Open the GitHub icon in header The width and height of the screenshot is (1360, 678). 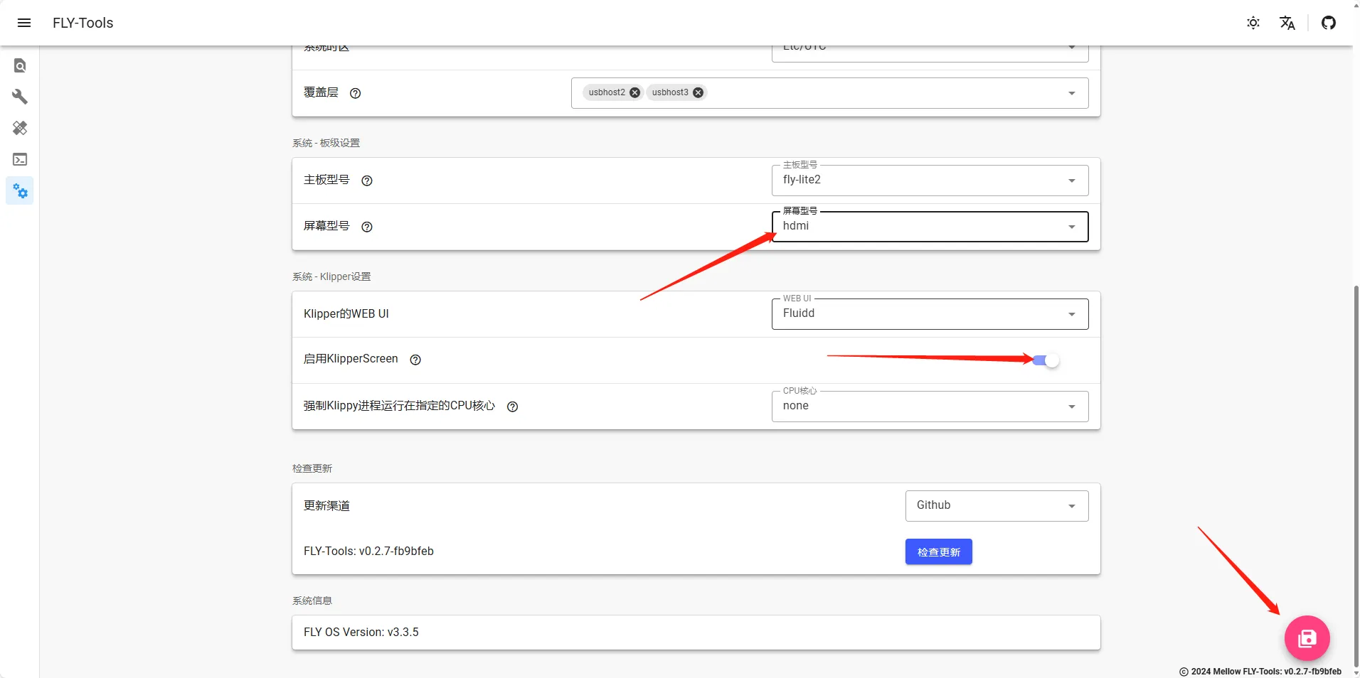[x=1328, y=23]
